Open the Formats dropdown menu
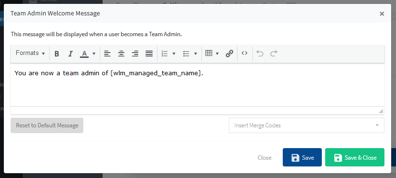 tap(30, 53)
